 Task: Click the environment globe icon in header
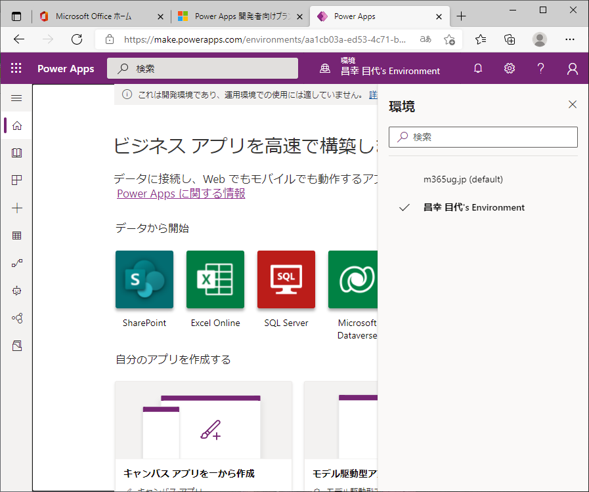click(x=325, y=68)
